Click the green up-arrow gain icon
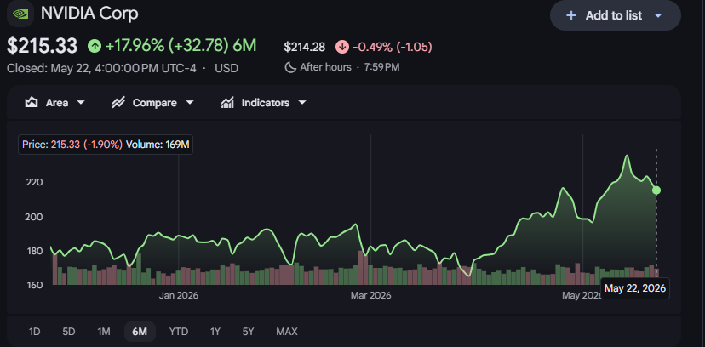The image size is (705, 347). pos(95,46)
